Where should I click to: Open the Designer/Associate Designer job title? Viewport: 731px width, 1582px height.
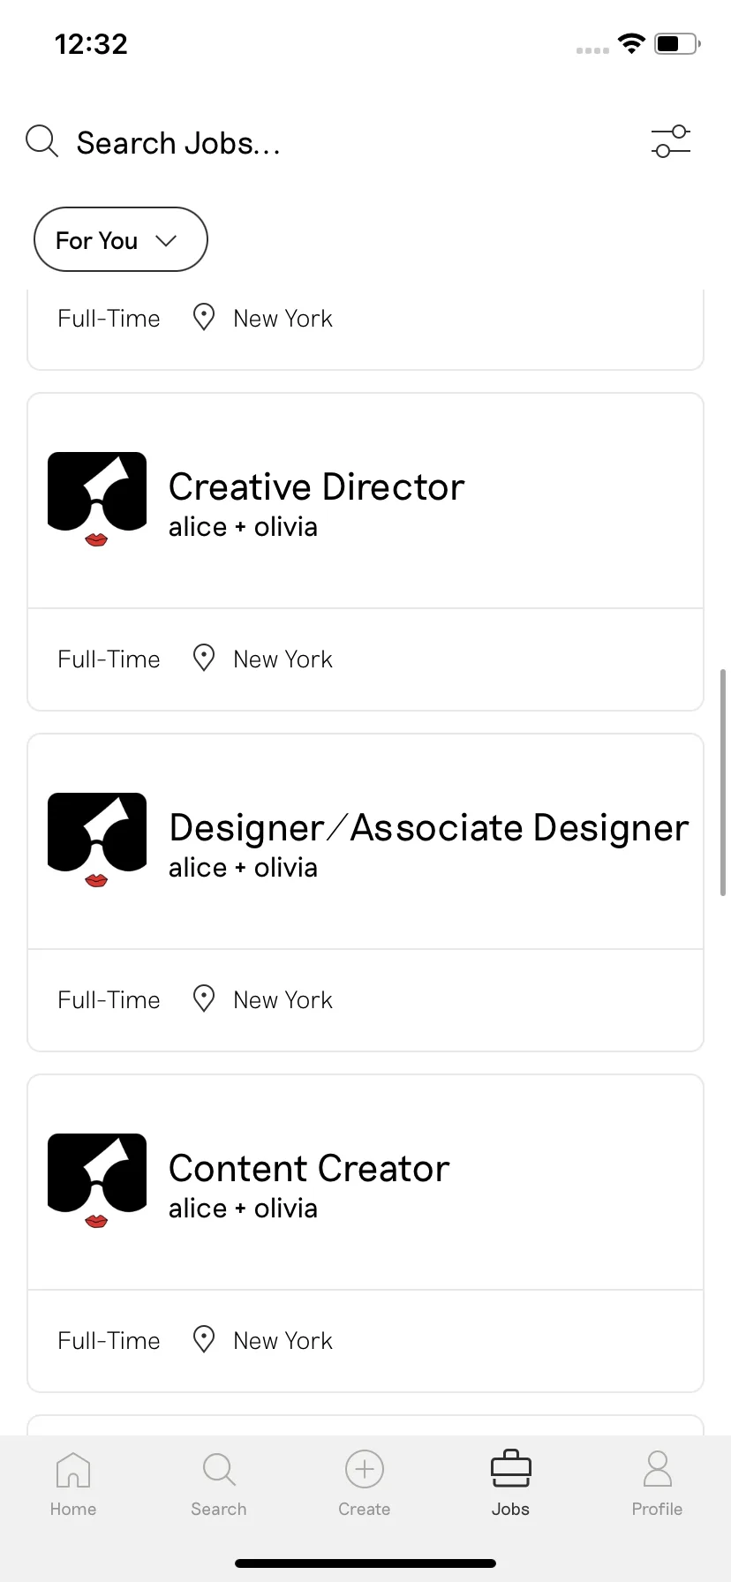click(429, 828)
